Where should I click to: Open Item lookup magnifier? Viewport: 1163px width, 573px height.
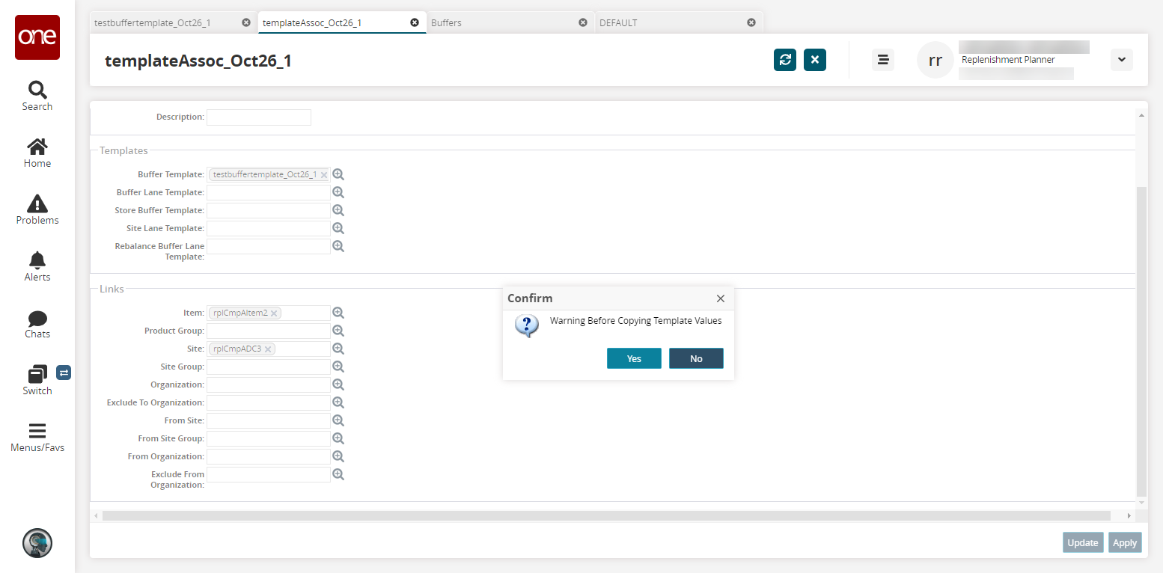coord(338,313)
